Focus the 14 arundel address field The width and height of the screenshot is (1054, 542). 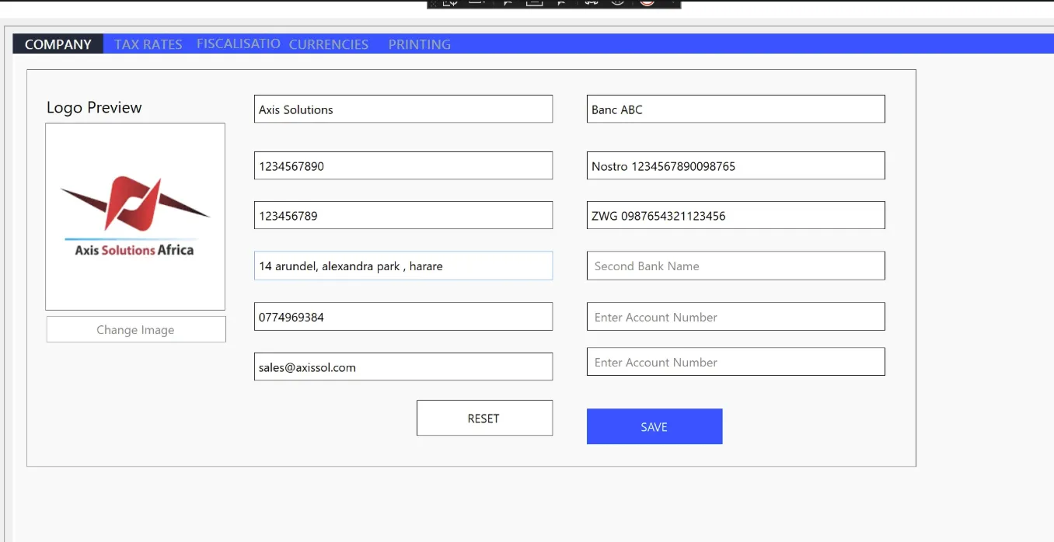tap(403, 266)
